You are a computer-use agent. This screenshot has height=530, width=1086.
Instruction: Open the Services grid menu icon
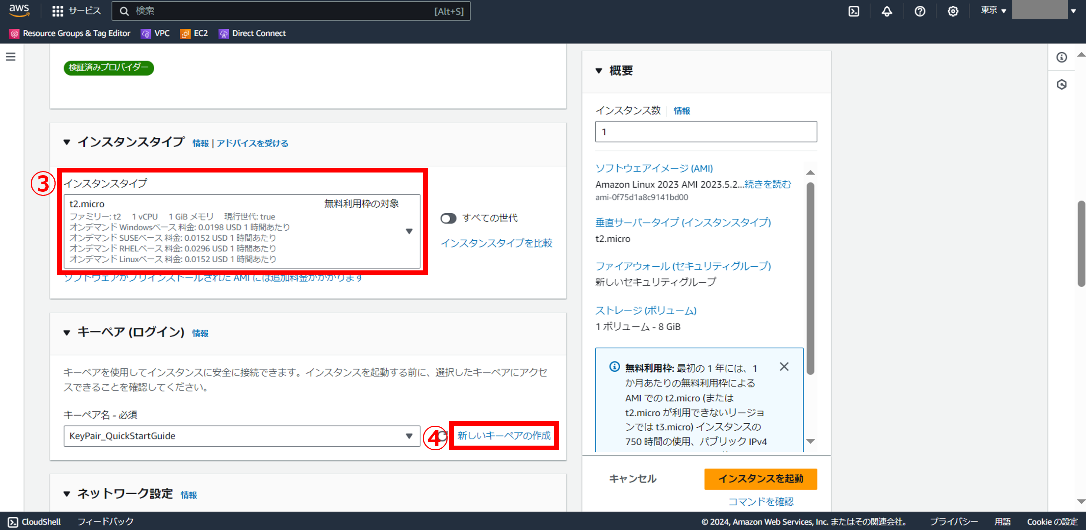tap(57, 11)
